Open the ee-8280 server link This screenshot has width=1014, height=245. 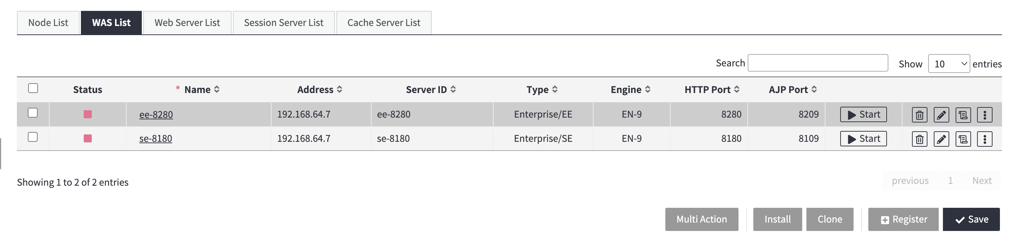tap(156, 114)
